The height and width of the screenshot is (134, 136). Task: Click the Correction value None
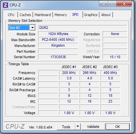click(115, 34)
